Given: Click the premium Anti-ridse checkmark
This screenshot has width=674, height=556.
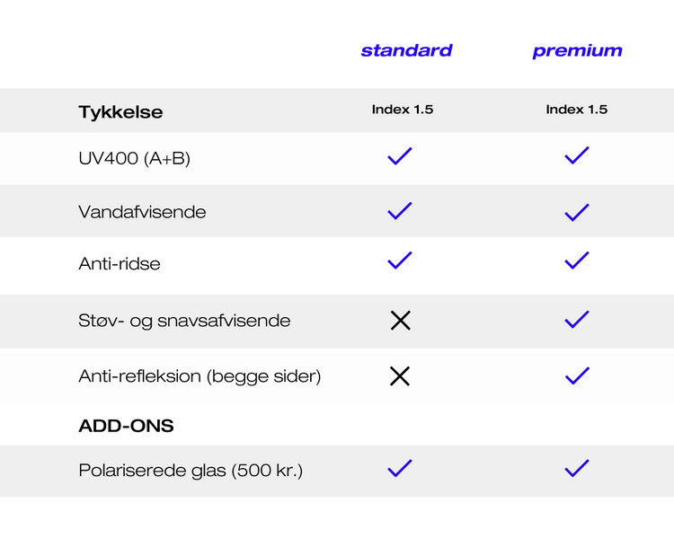Looking at the screenshot, I should click(577, 260).
